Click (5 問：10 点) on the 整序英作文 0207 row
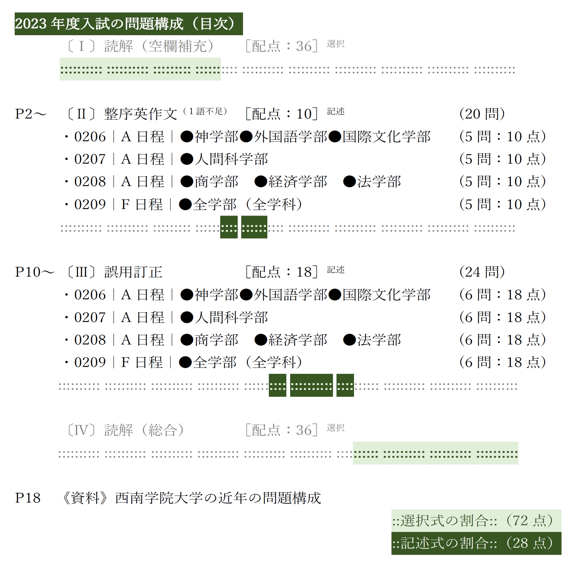 503,159
